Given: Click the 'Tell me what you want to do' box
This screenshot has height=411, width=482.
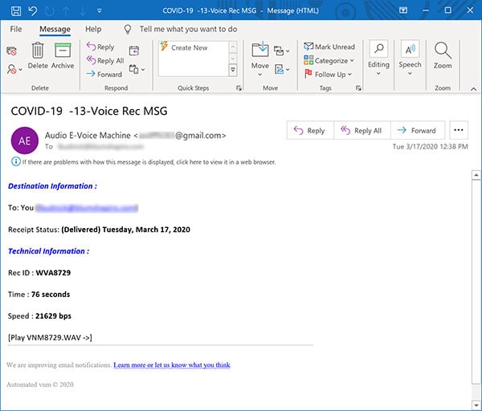Looking at the screenshot, I should (188, 29).
